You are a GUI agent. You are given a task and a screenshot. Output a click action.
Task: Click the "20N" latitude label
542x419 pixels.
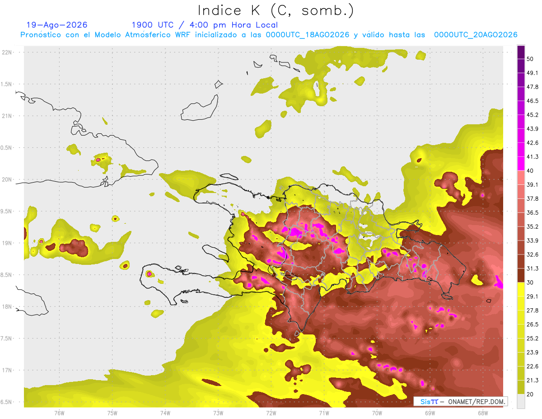8,179
